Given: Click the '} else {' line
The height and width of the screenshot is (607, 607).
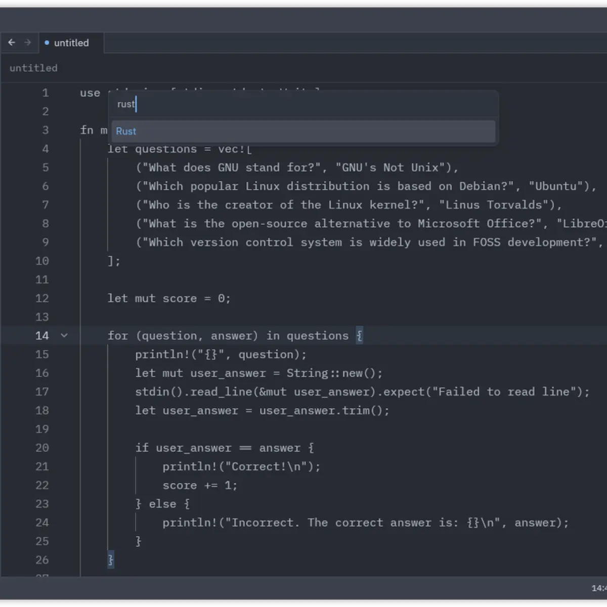Looking at the screenshot, I should pyautogui.click(x=162, y=504).
